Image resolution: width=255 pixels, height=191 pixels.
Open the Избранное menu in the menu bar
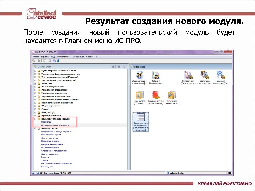point(79,57)
